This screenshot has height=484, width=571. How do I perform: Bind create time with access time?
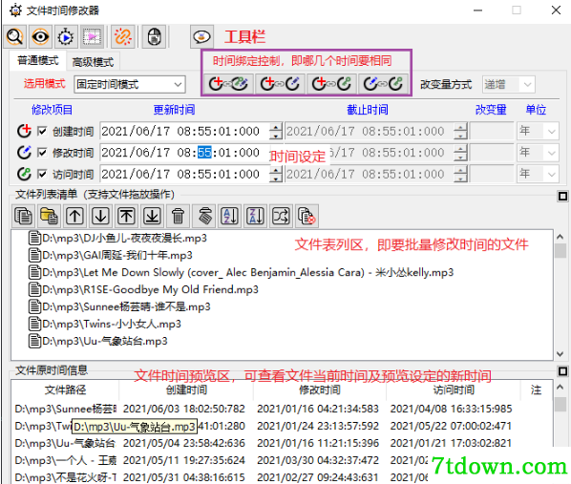(331, 84)
